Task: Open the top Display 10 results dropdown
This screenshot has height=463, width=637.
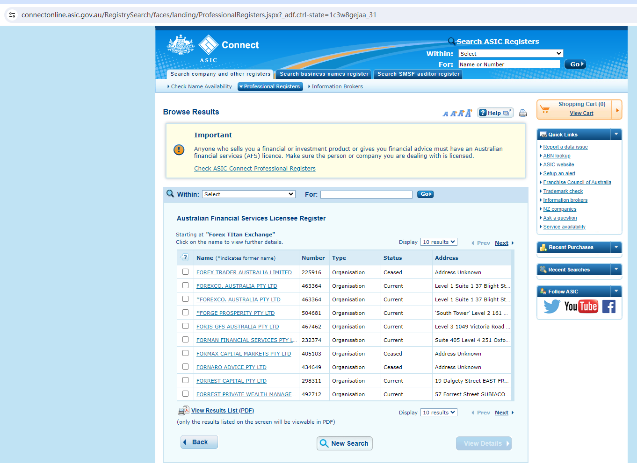Action: tap(439, 242)
